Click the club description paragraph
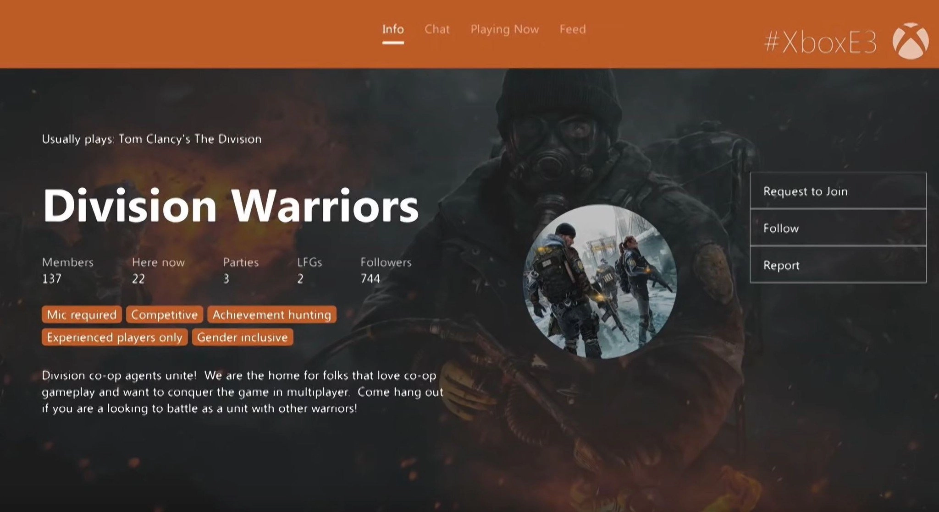This screenshot has height=512, width=939. pyautogui.click(x=243, y=392)
